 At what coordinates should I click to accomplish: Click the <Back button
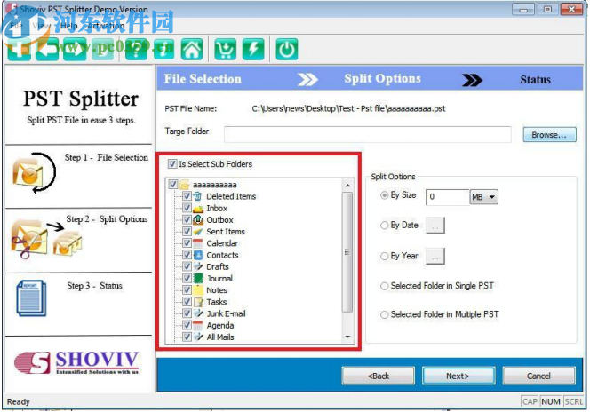379,376
